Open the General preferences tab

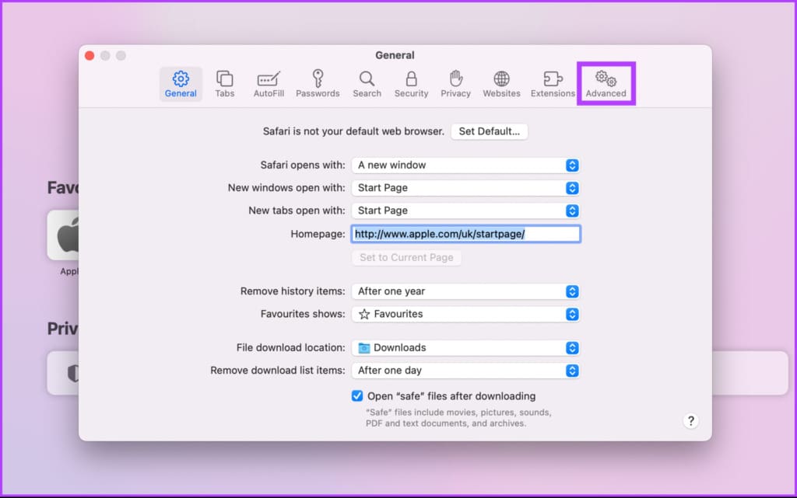[181, 84]
